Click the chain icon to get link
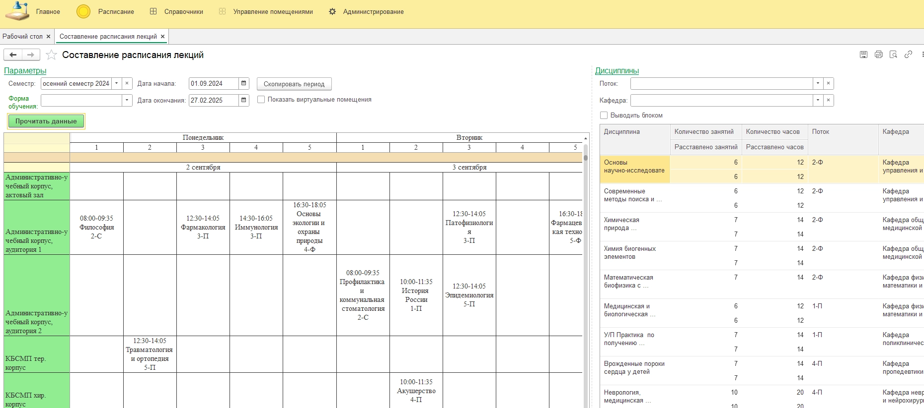924x408 pixels. (x=908, y=55)
